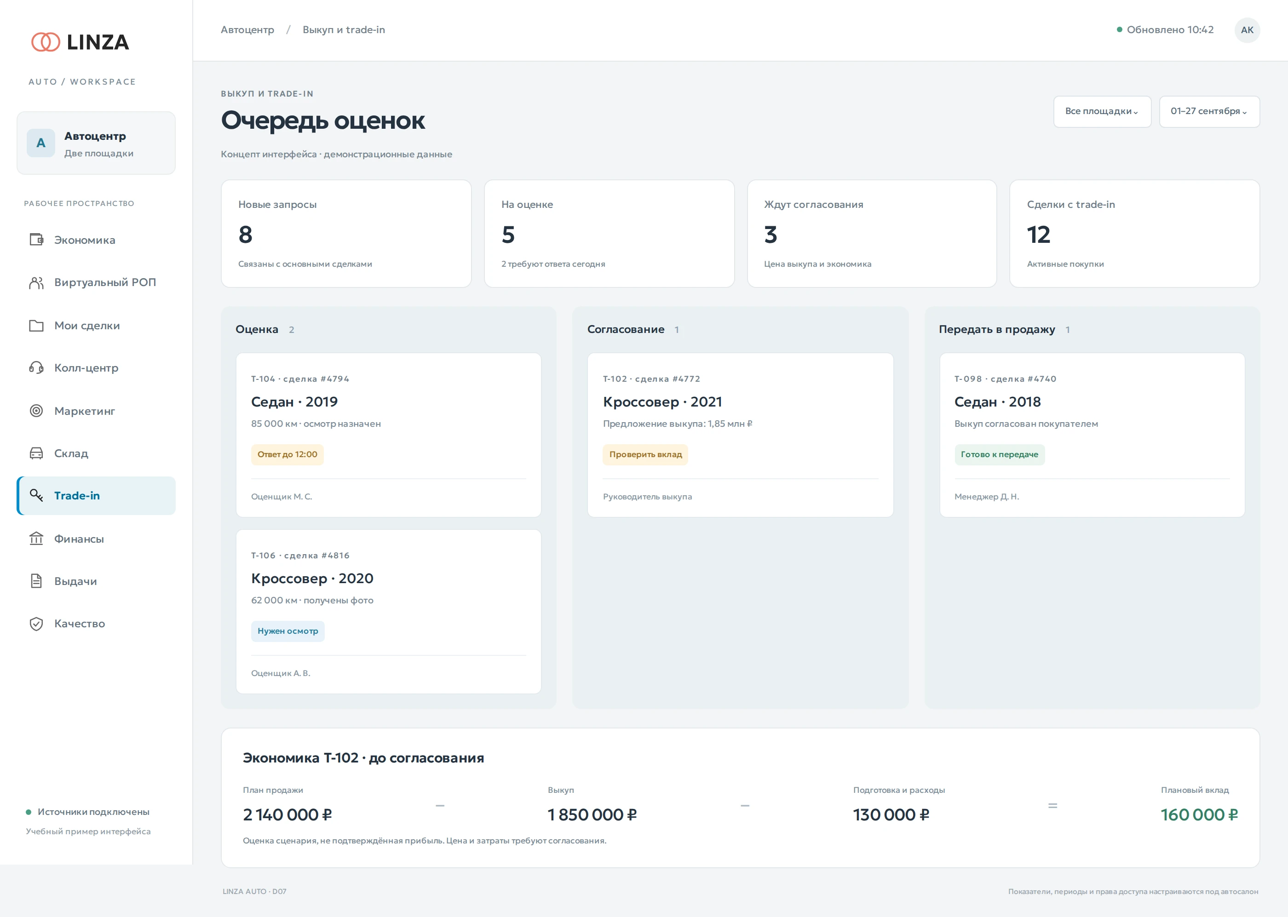This screenshot has width=1288, height=917.
Task: Click the folder icon for Мои сделки
Action: [36, 325]
